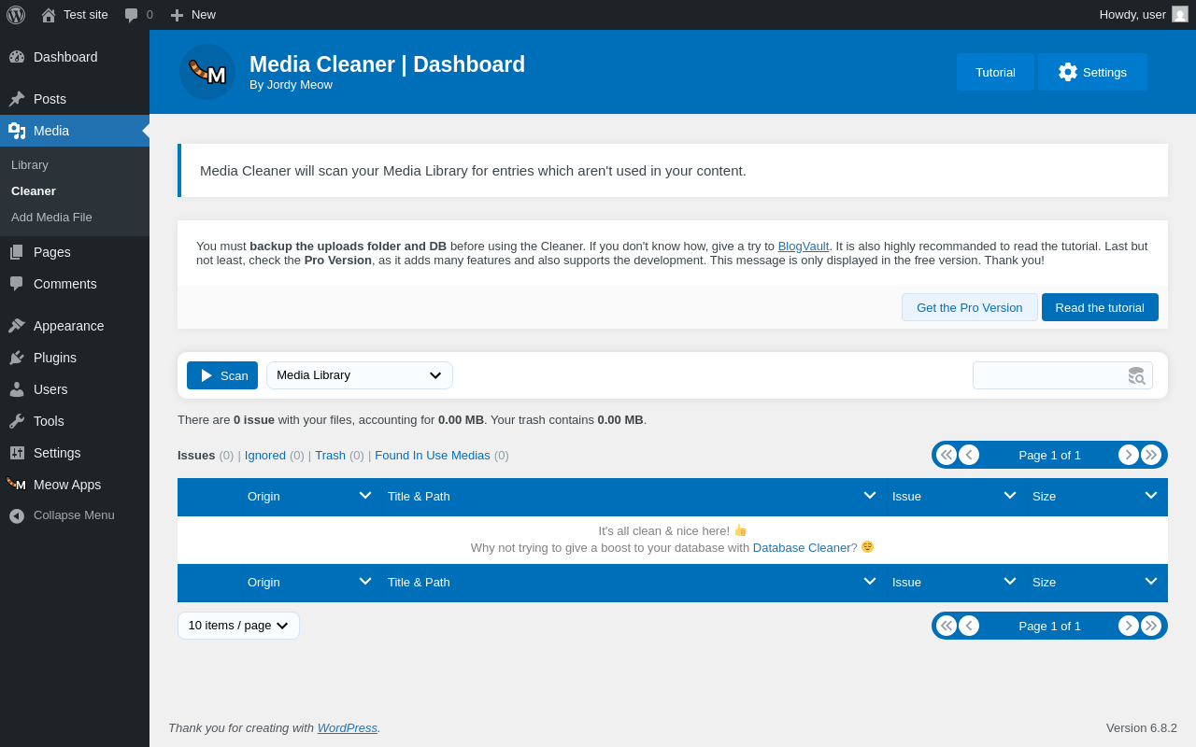Go to next page in top pagination
1196x747 pixels.
click(1129, 455)
